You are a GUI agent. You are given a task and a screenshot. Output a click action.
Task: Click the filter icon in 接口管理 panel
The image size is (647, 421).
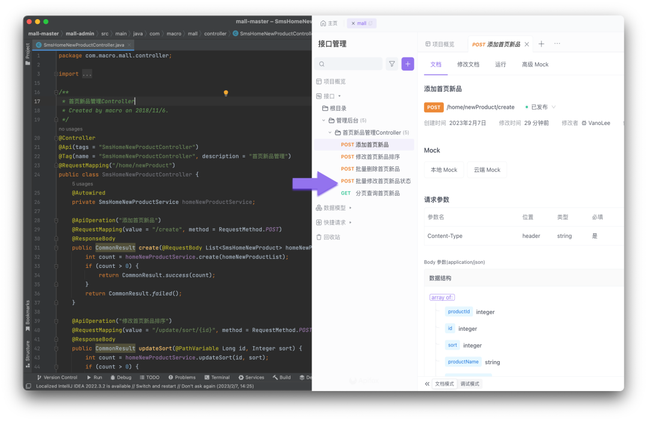(x=391, y=63)
